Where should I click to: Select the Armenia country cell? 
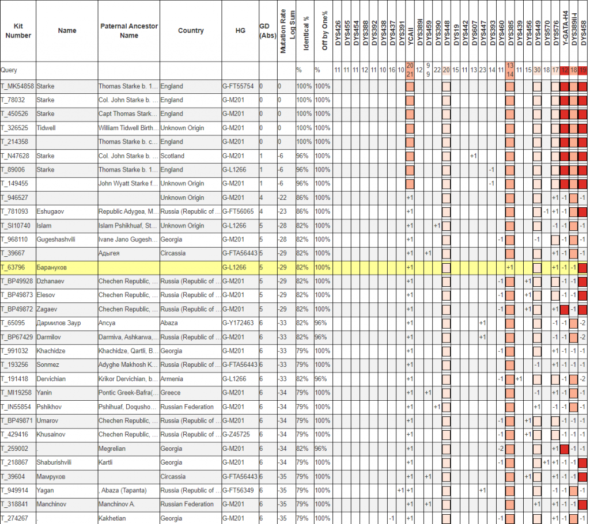click(172, 379)
